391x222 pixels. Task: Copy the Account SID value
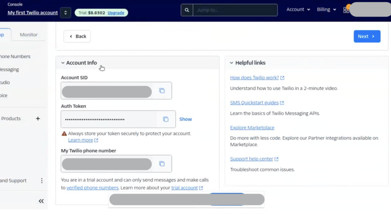point(162,91)
